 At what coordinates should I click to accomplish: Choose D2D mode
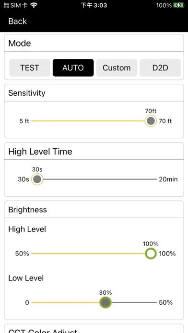(x=160, y=68)
